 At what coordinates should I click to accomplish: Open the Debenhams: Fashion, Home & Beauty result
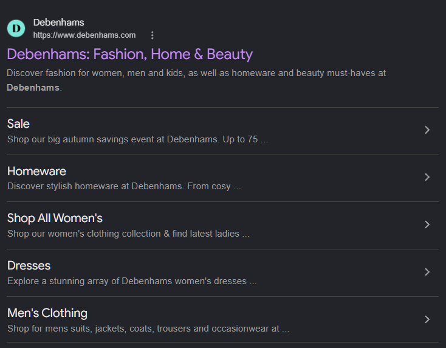(129, 54)
